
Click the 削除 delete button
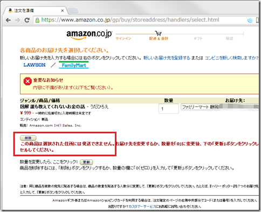click(28, 138)
